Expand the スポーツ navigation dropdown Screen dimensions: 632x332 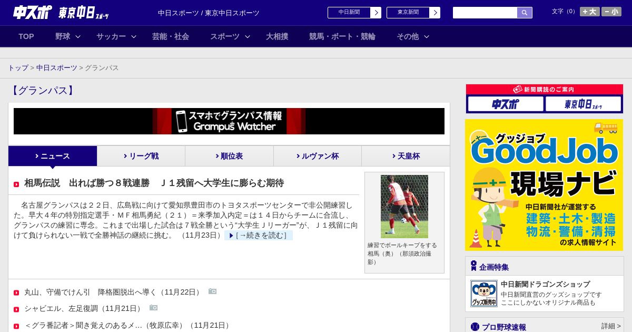tap(230, 36)
